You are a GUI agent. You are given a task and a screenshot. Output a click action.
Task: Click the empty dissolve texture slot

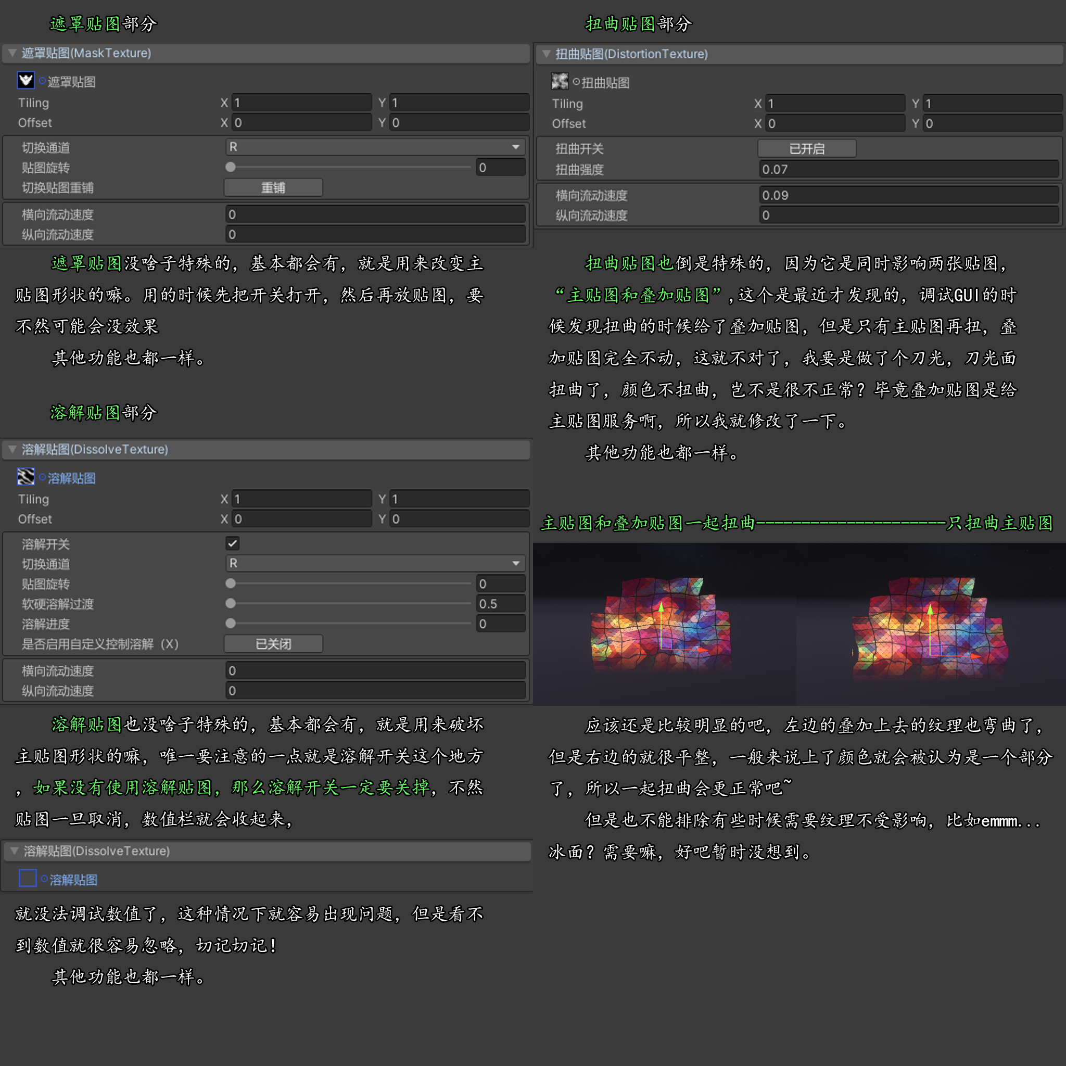click(x=28, y=878)
